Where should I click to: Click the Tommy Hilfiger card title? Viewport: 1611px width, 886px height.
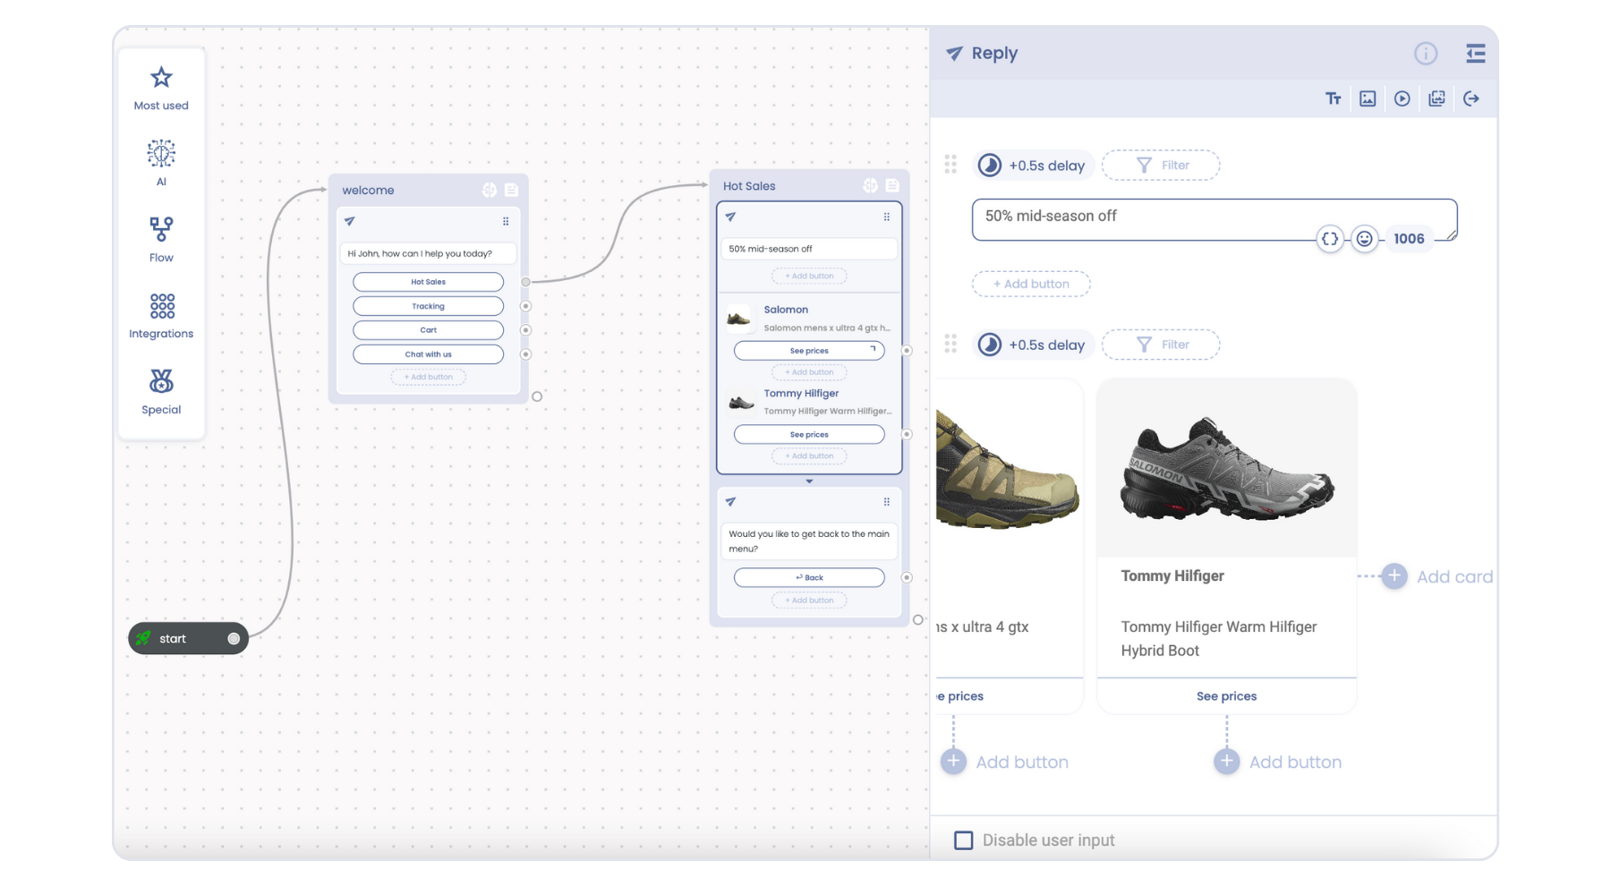point(1172,576)
